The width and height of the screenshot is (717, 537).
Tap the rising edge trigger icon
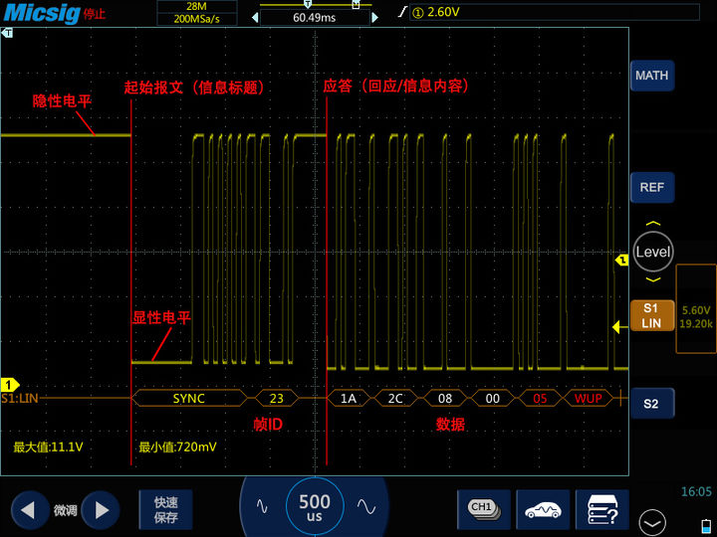[402, 12]
